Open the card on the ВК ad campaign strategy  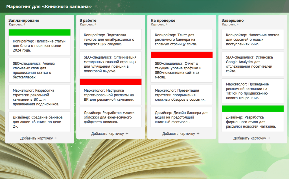point(40,97)
